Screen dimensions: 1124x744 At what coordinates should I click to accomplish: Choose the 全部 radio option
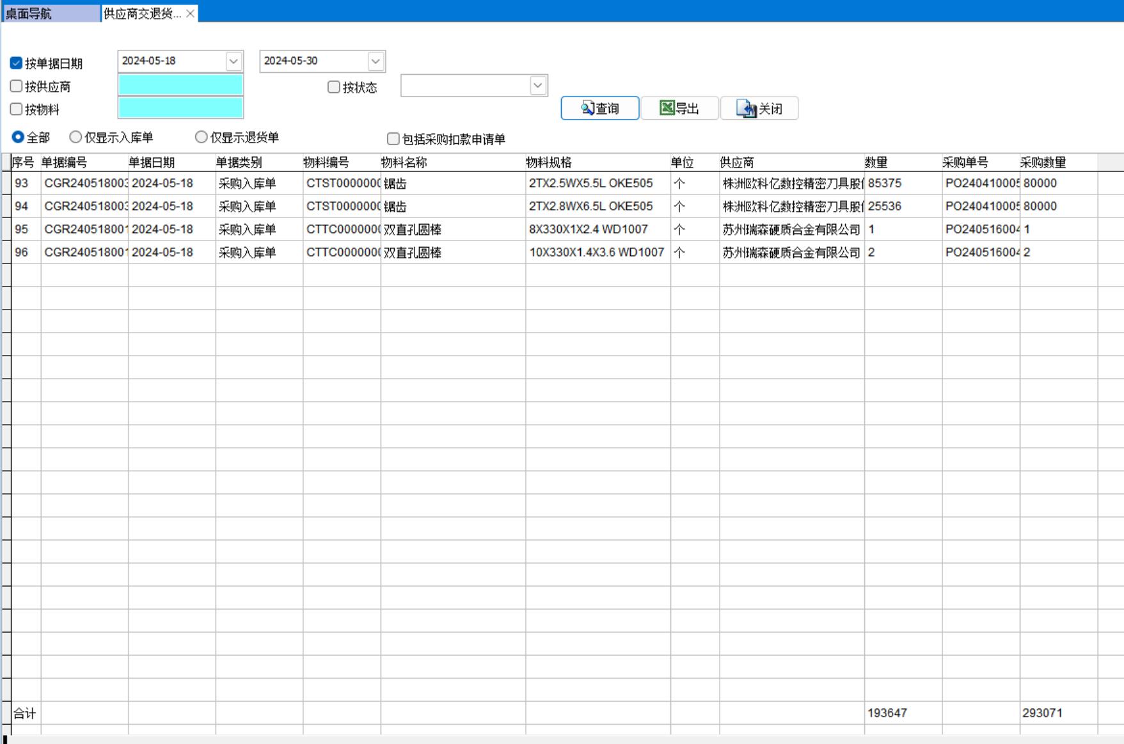pyautogui.click(x=18, y=137)
